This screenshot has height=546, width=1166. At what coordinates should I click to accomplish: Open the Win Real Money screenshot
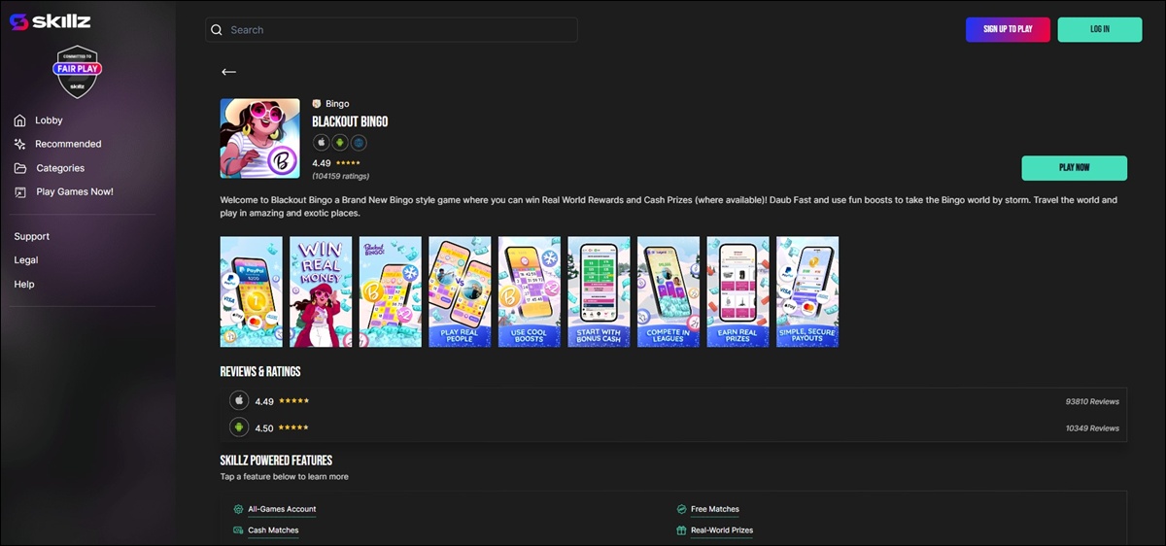coord(321,291)
